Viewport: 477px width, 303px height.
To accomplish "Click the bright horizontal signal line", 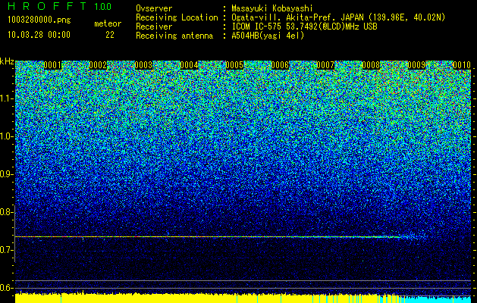I will pyautogui.click(x=207, y=237).
